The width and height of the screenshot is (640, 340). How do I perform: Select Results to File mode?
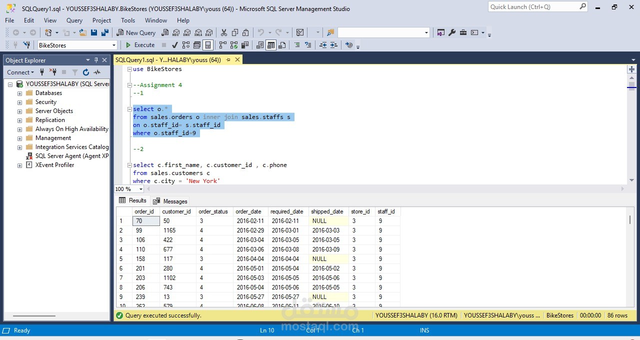[x=282, y=45]
